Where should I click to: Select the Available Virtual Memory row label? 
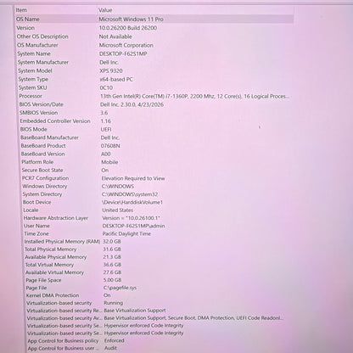(54, 272)
